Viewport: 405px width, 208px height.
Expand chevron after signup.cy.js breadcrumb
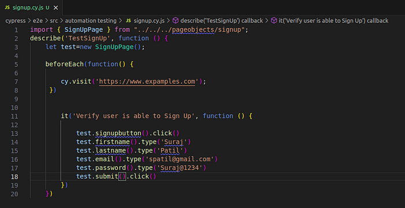pos(168,21)
